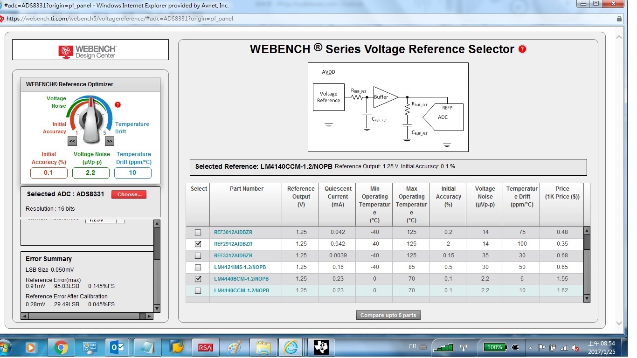Click the optimizer dial knob
637x358 pixels.
(x=91, y=120)
